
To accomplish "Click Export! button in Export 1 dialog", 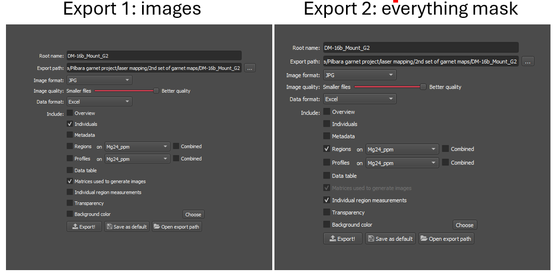I will (x=84, y=226).
